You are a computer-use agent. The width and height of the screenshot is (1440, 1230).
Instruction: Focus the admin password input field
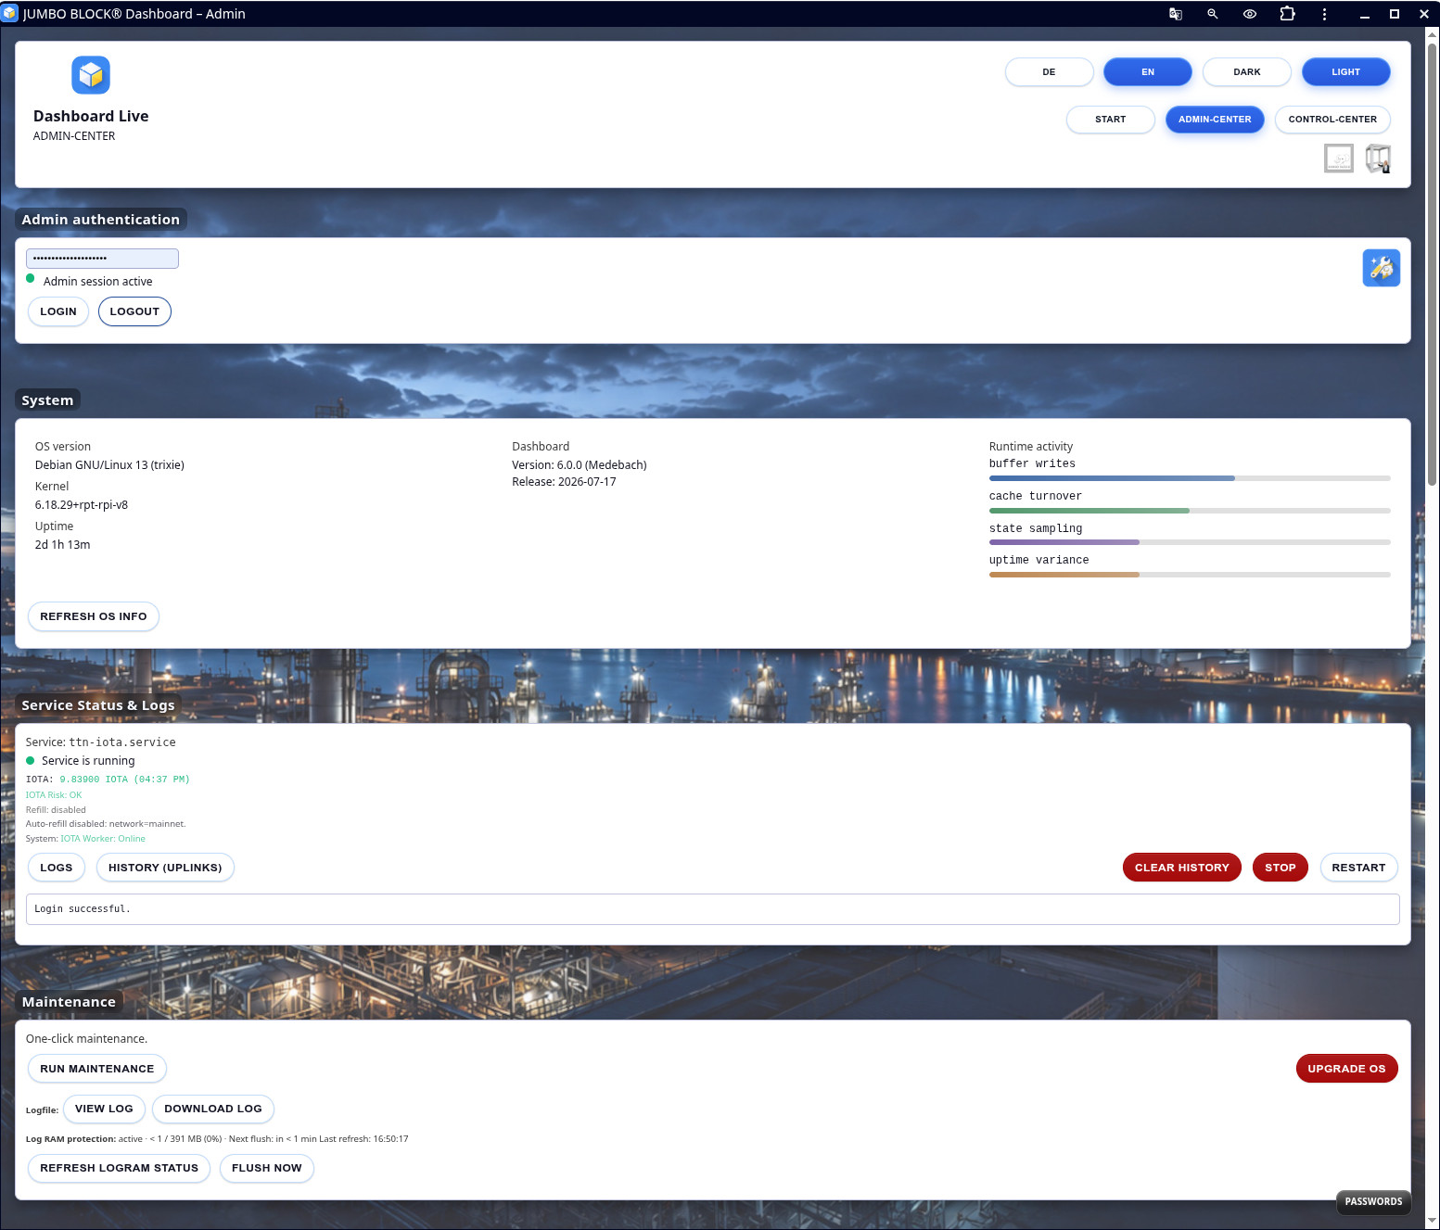click(102, 259)
